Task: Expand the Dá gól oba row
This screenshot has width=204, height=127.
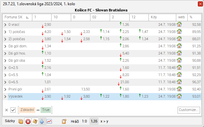Action: (x=5, y=61)
